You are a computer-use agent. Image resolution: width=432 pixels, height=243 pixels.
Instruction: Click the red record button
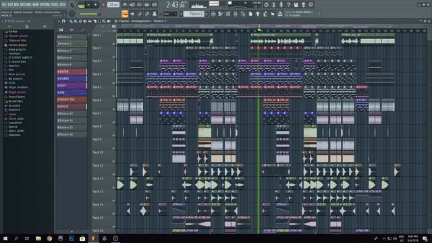pyautogui.click(x=103, y=5)
